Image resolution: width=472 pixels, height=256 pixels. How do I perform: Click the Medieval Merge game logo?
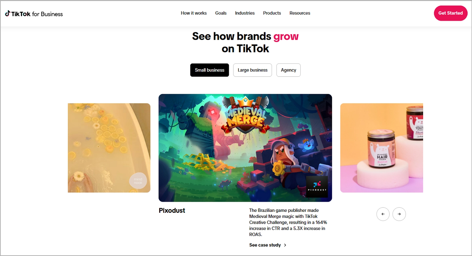(x=245, y=115)
